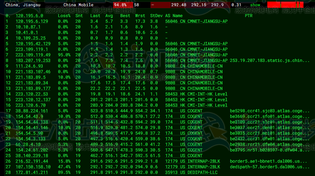
Task: Click PTR text 253.19.207.183.static.js
Action: click(270, 61)
